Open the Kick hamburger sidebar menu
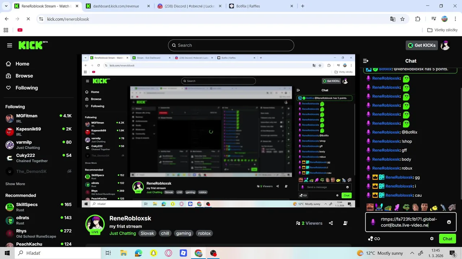The width and height of the screenshot is (462, 259). [9, 45]
